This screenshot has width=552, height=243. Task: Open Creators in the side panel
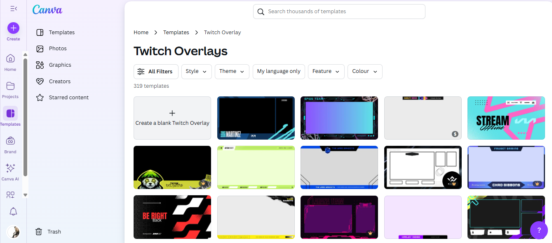pyautogui.click(x=53, y=82)
